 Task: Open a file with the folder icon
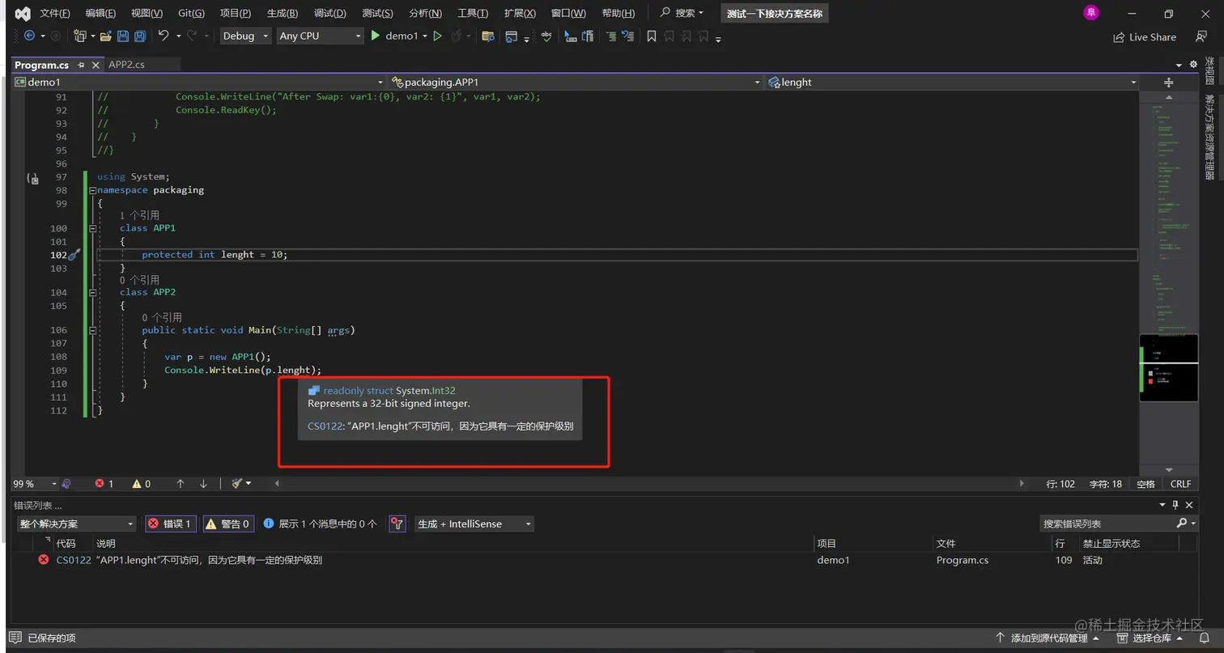[x=105, y=36]
